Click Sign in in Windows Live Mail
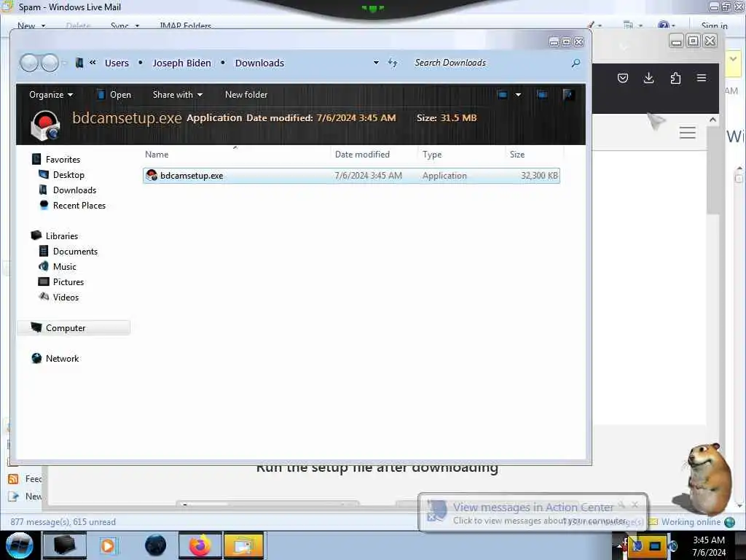Image resolution: width=746 pixels, height=560 pixels. click(x=714, y=26)
